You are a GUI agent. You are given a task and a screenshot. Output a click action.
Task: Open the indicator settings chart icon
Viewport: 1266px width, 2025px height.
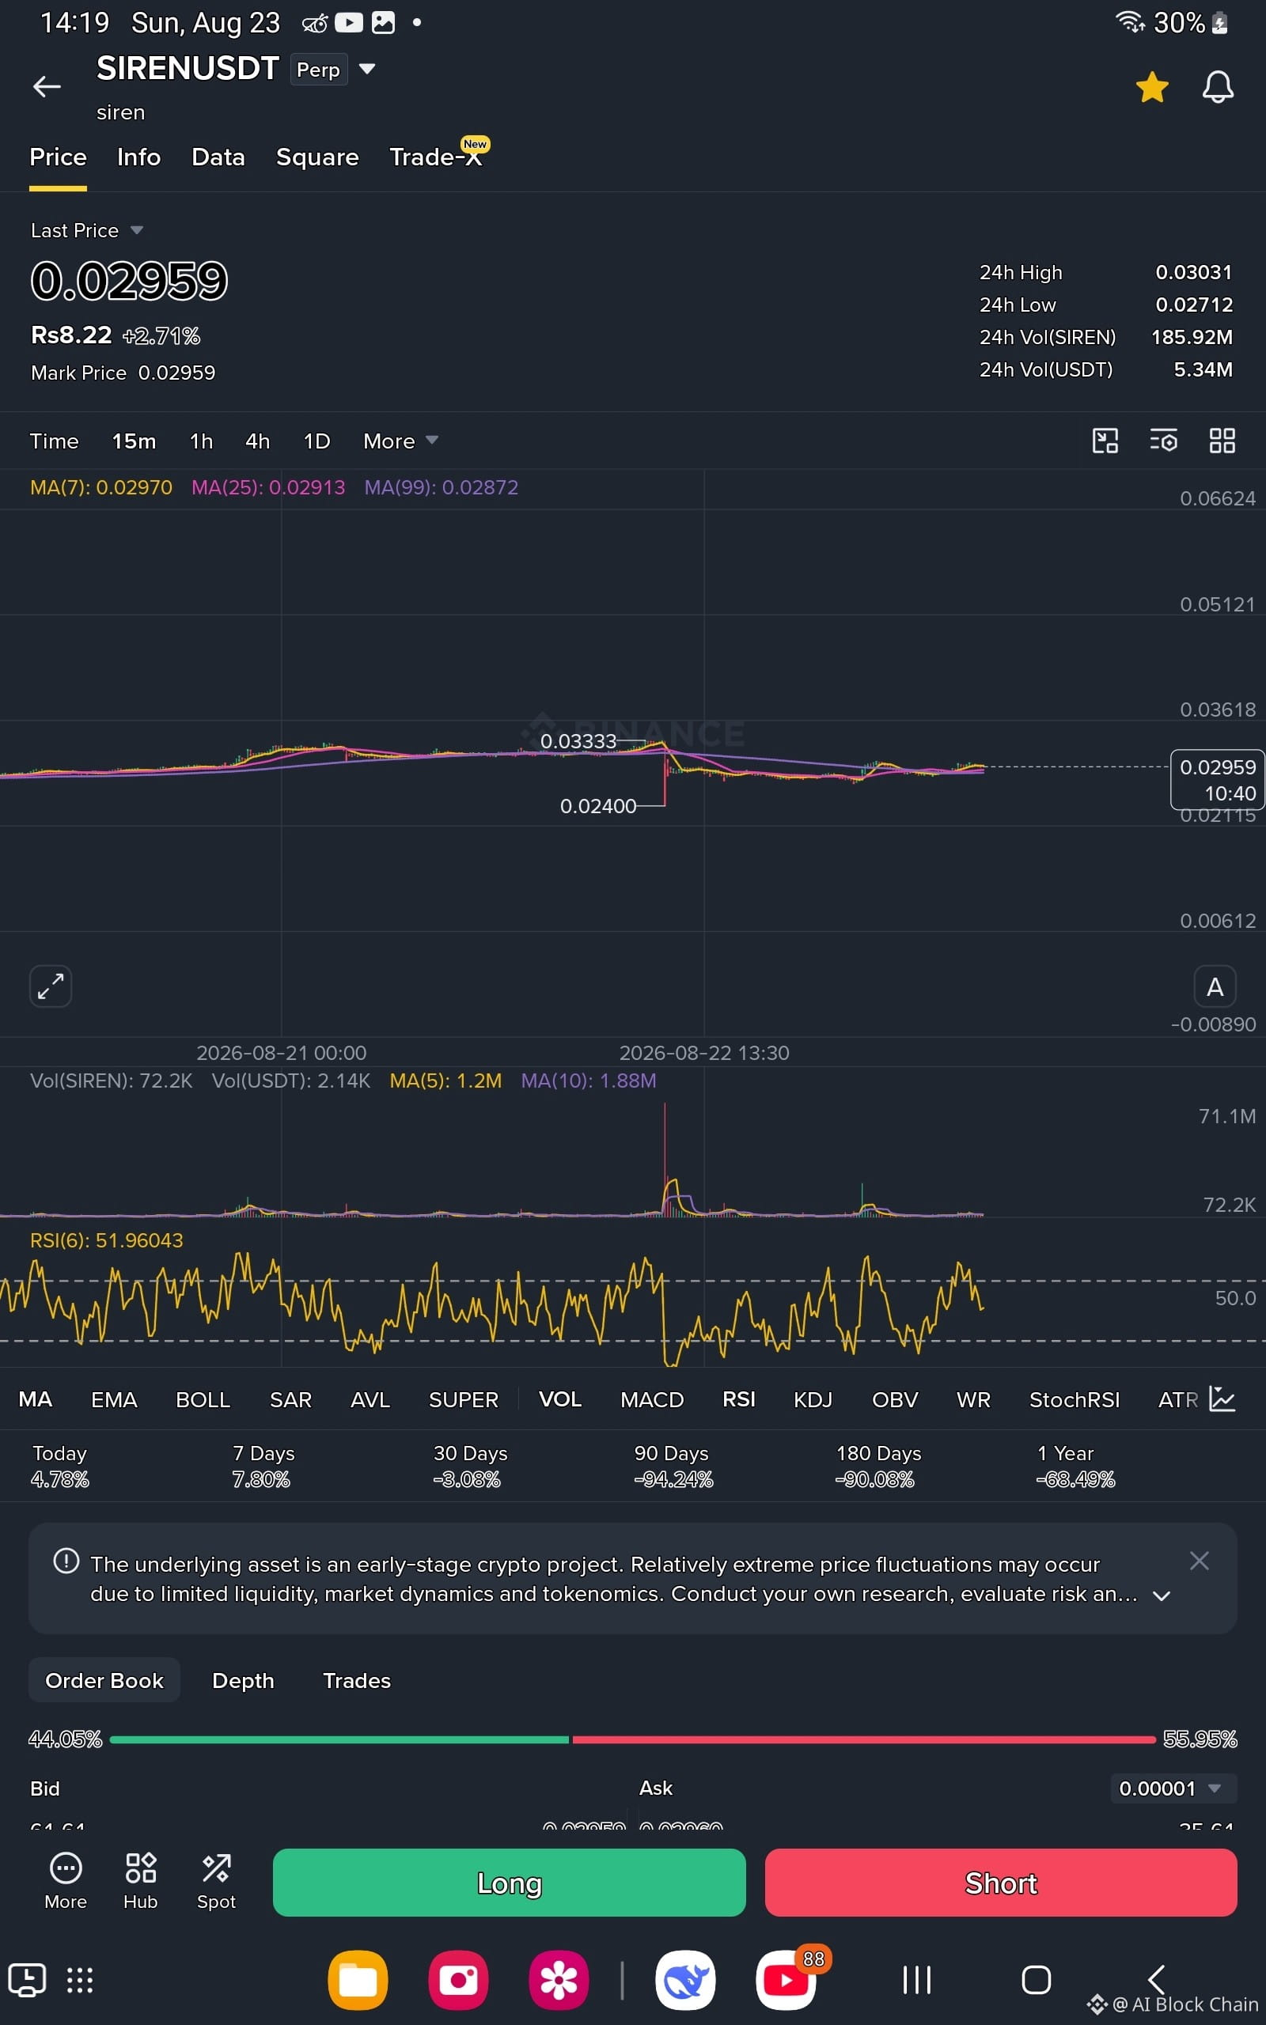point(1222,1399)
